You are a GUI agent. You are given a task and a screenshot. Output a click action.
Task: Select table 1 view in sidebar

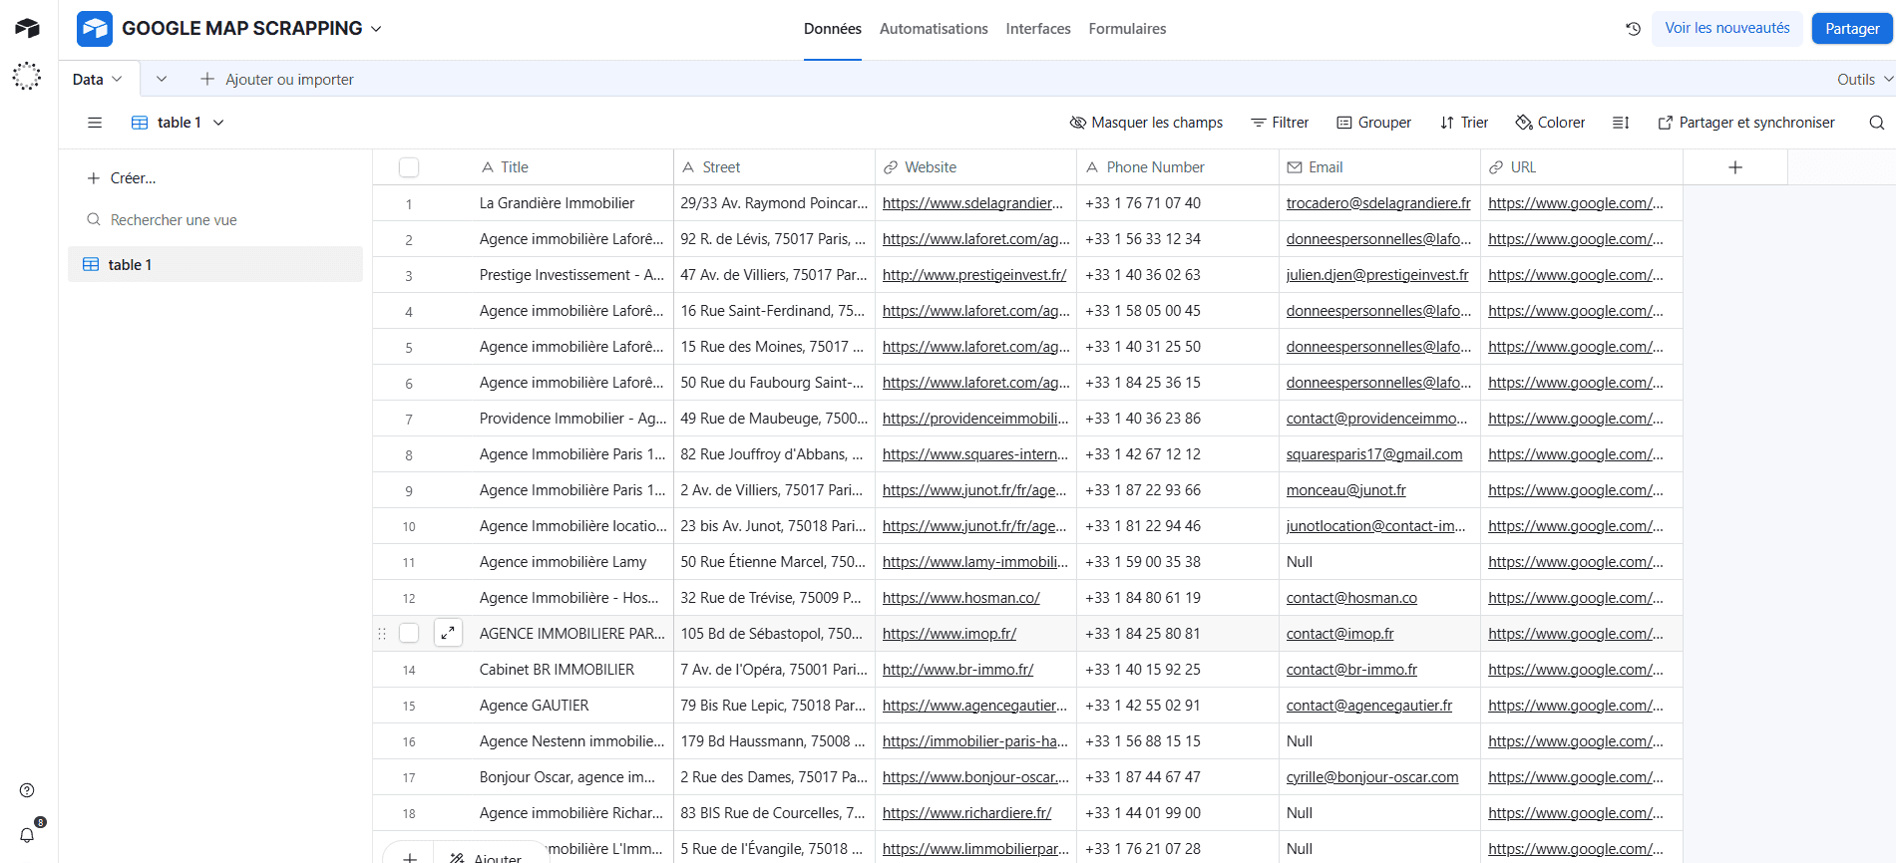[215, 264]
